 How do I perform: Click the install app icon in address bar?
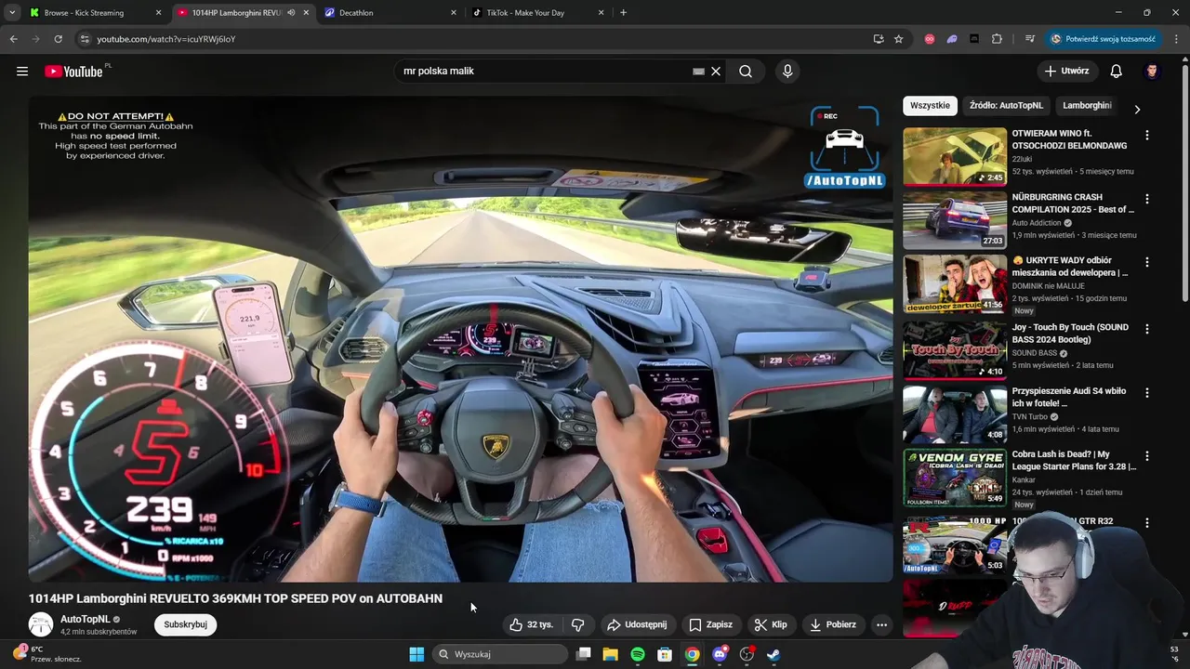(x=878, y=39)
